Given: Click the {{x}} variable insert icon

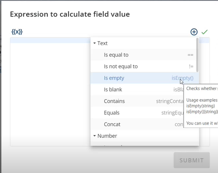Looking at the screenshot, I should (17, 32).
